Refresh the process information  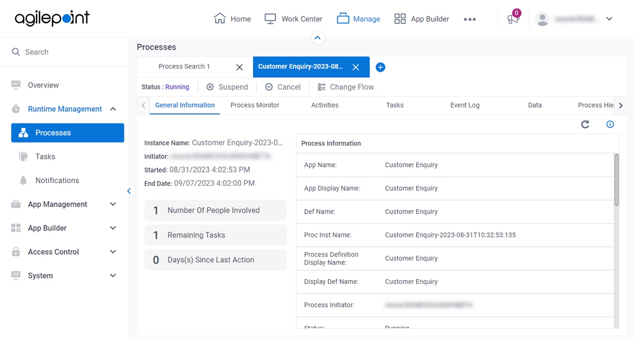tap(585, 124)
